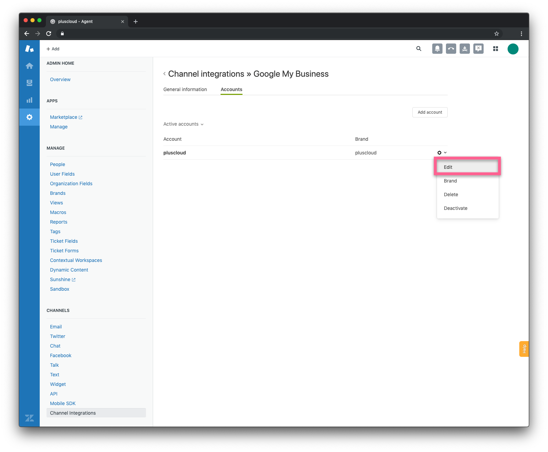Select the Accounts tab
Screen dimensions: 548x452
click(232, 89)
